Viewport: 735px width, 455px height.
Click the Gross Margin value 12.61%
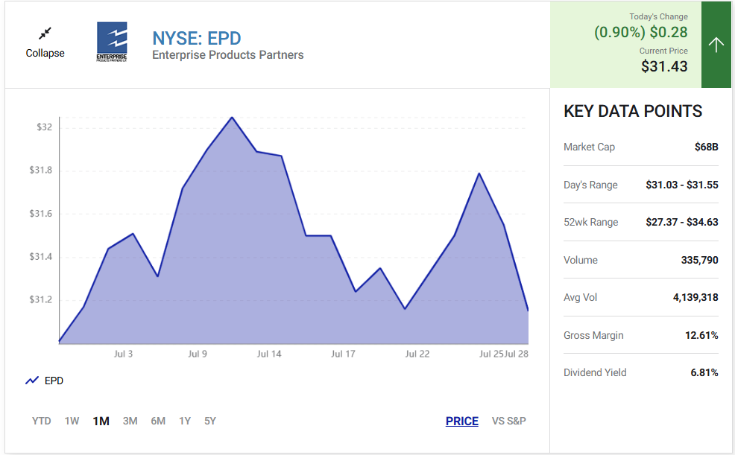point(701,335)
